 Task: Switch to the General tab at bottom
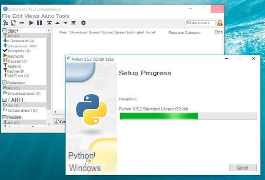(x=60, y=122)
